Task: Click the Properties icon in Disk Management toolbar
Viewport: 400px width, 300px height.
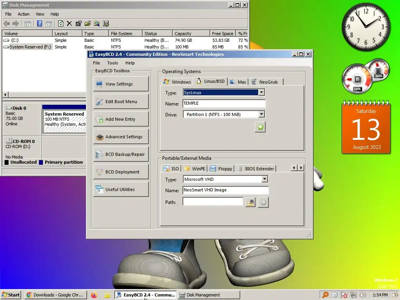Action: pyautogui.click(x=79, y=23)
